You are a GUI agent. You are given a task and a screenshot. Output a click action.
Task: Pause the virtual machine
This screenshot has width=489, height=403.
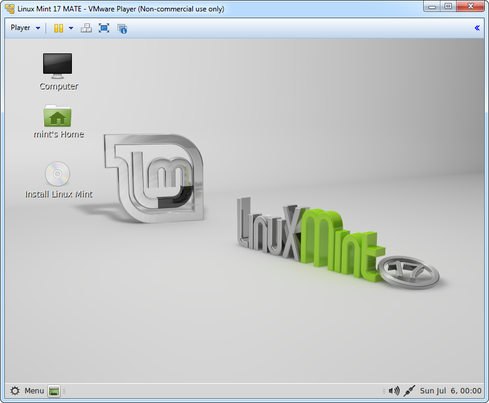coord(59,28)
